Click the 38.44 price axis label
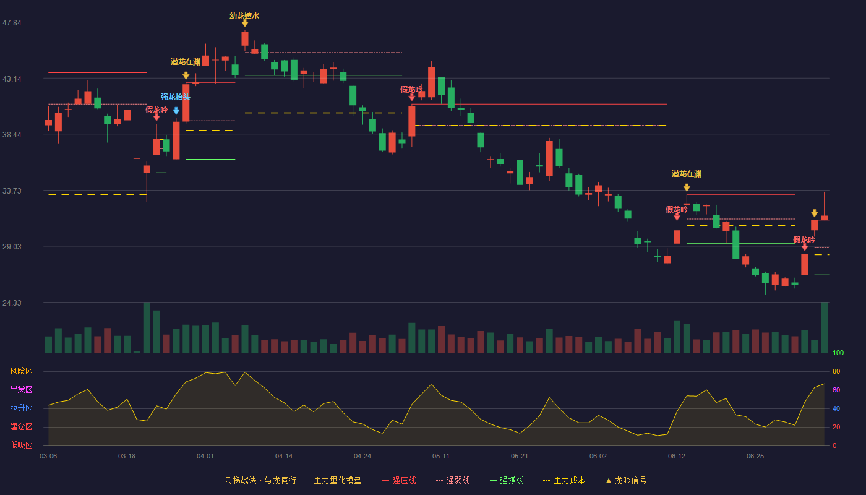This screenshot has height=495, width=866. (x=12, y=135)
